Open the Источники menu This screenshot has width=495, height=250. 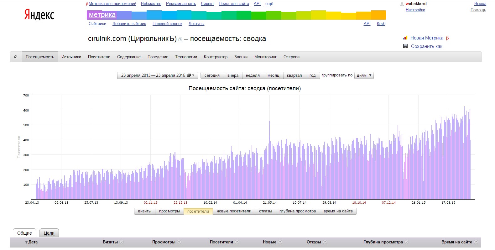(71, 57)
